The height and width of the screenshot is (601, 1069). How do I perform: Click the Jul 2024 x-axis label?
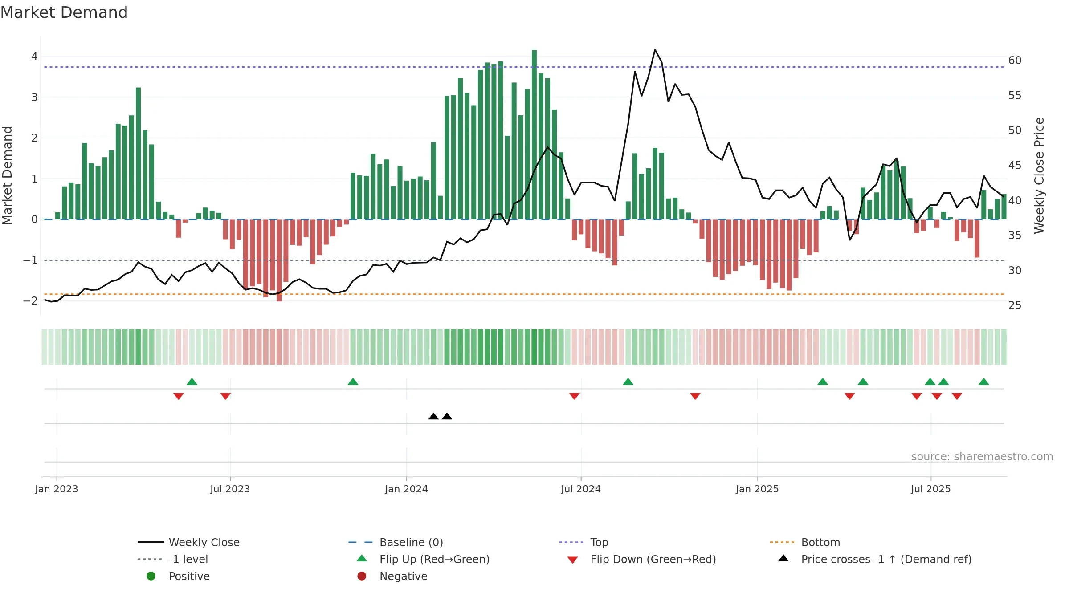coord(581,489)
